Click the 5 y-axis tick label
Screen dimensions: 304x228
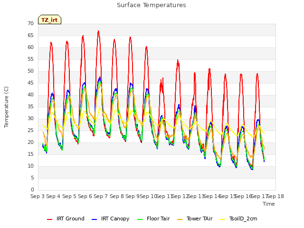click(x=32, y=178)
